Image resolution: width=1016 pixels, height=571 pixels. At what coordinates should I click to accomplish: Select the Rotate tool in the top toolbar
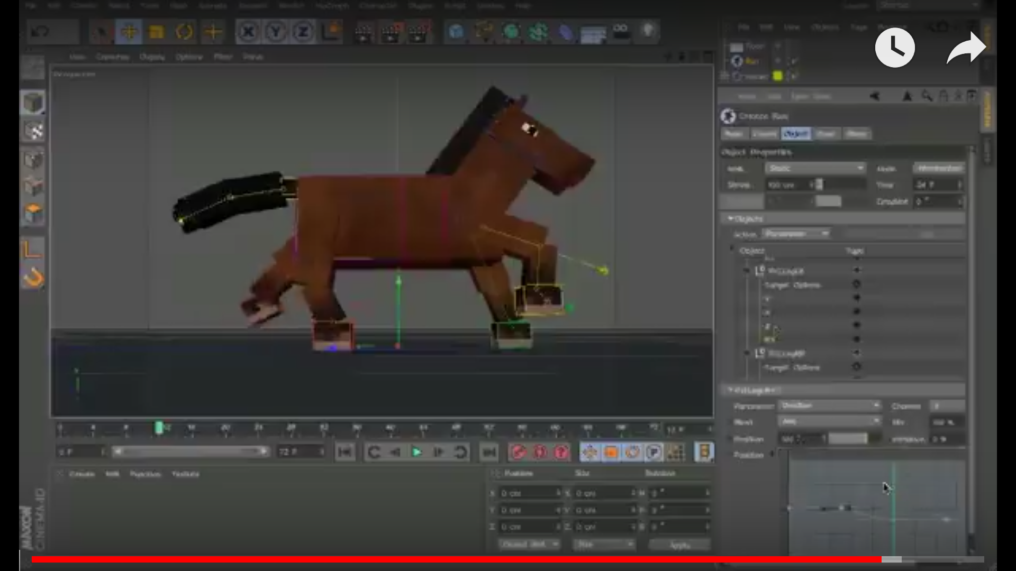tap(184, 32)
